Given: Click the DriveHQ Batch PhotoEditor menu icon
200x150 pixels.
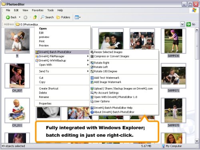Looking at the screenshot, I should click(37, 52).
